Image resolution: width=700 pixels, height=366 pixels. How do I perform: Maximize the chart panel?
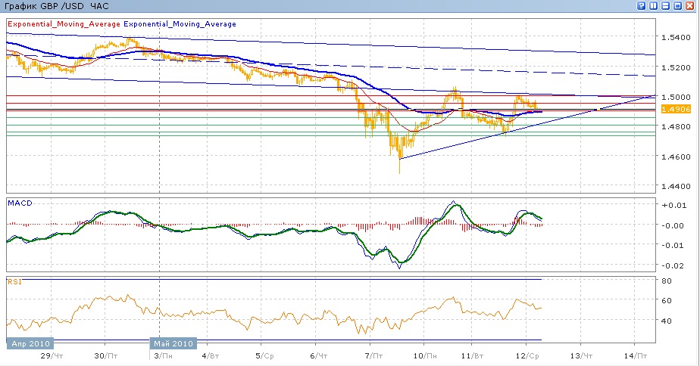tap(679, 6)
